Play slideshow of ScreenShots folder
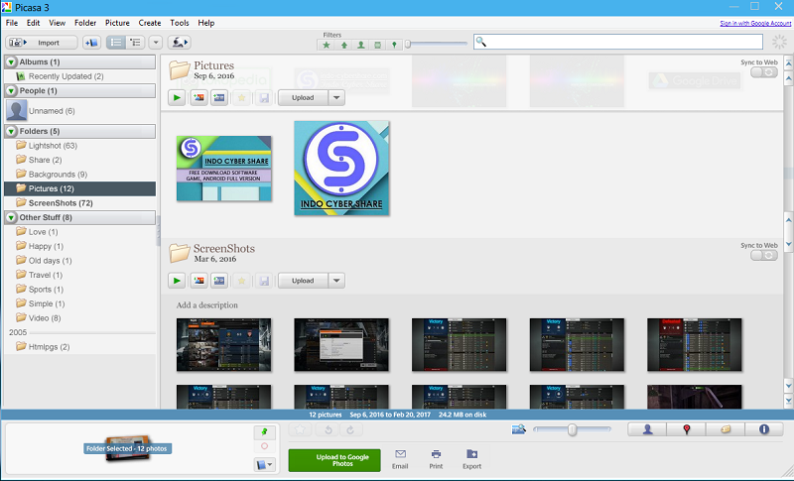This screenshot has height=481, width=794. 177,281
